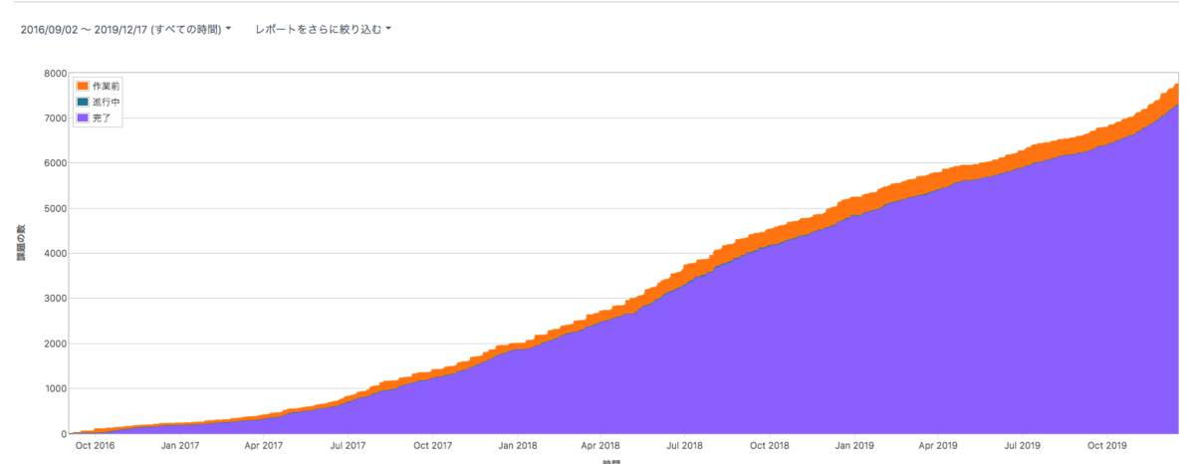
Task: Click the Oct 2016 x-axis label
Action: coord(96,446)
